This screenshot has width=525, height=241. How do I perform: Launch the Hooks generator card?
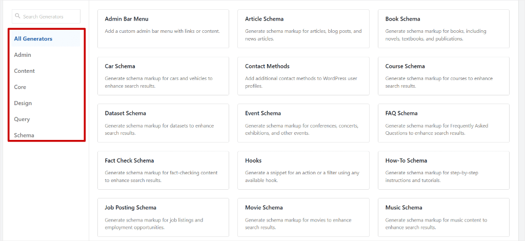tap(304, 170)
